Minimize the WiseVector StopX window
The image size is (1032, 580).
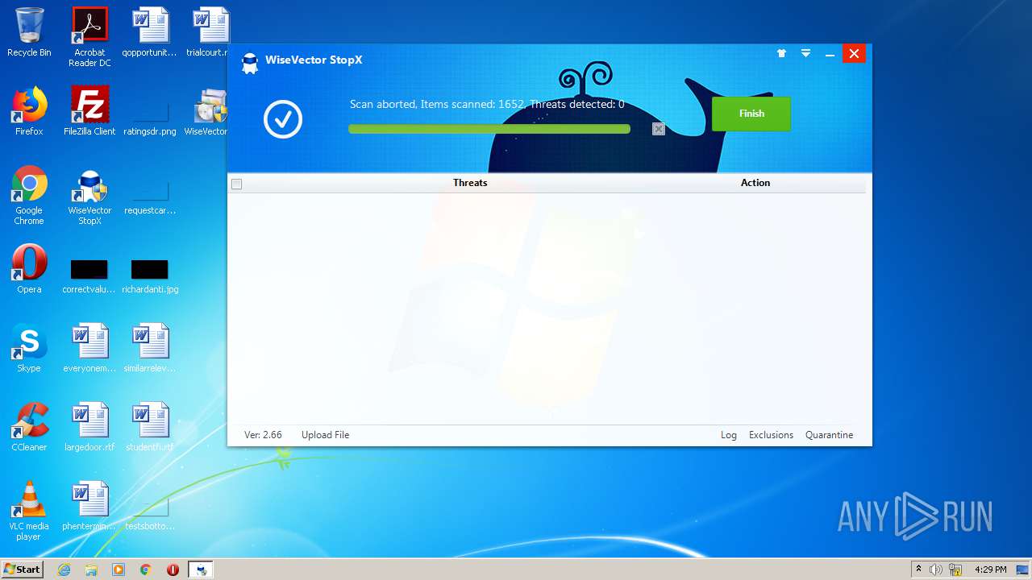(830, 54)
